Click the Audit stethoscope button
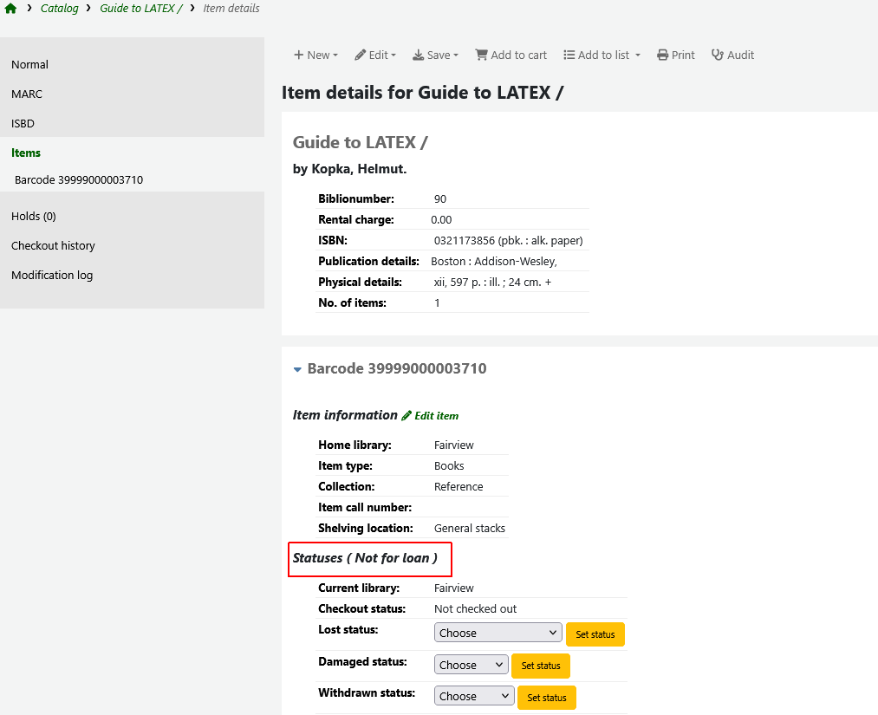This screenshot has width=878, height=715. point(732,55)
